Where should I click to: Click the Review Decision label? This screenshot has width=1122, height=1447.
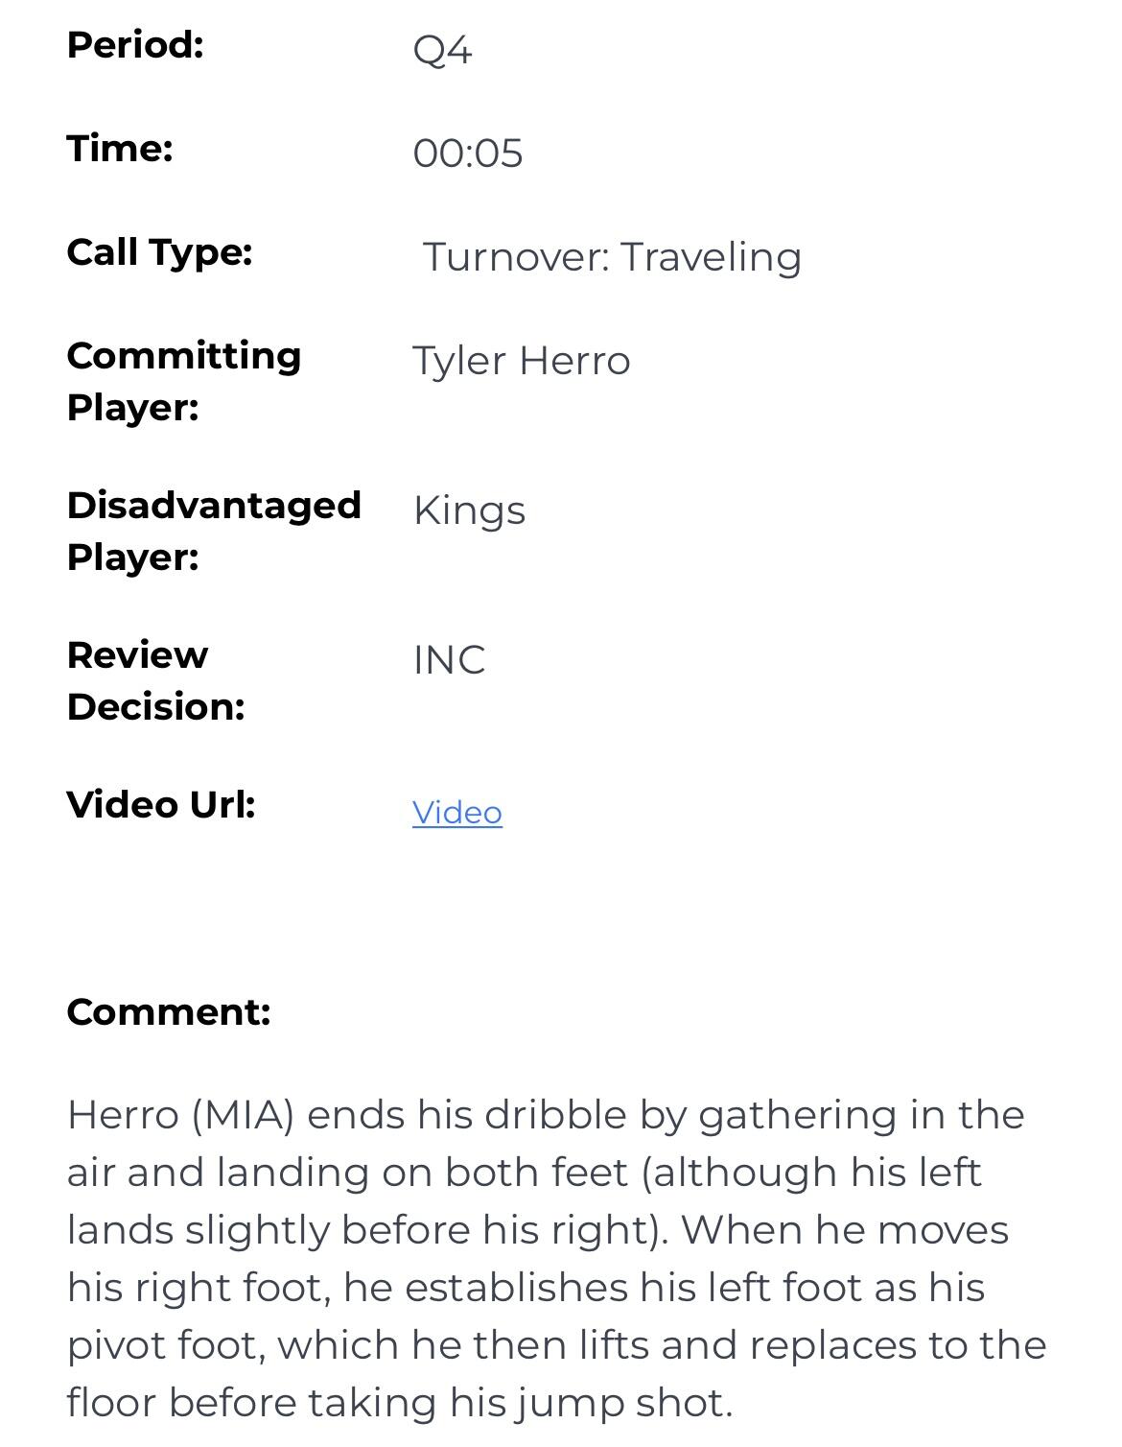point(155,680)
